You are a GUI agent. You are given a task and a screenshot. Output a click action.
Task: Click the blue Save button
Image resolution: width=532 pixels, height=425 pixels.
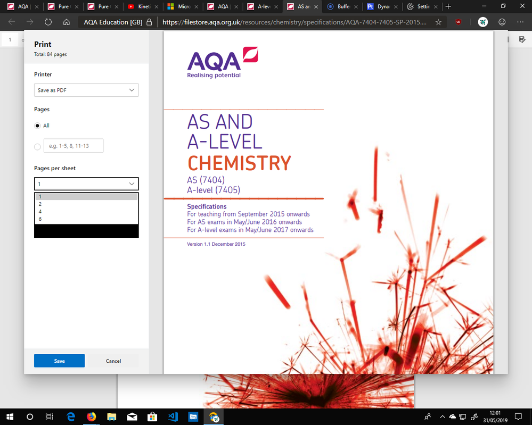(59, 361)
